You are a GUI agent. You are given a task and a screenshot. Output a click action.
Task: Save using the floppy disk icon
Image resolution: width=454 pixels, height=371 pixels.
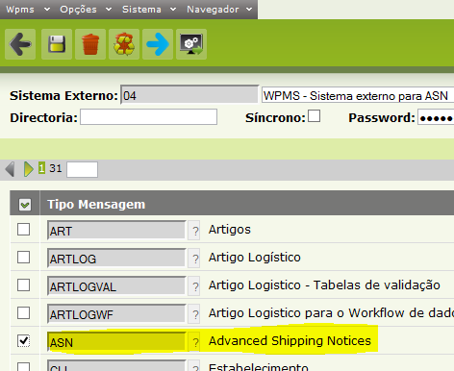pyautogui.click(x=57, y=44)
